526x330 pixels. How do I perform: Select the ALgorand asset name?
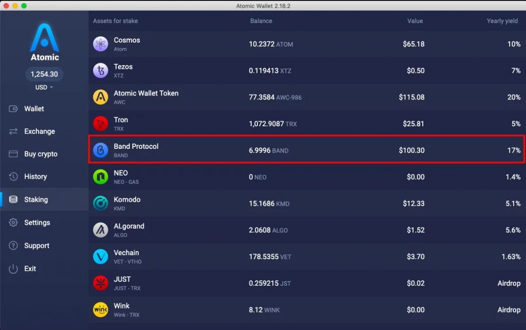click(x=129, y=226)
